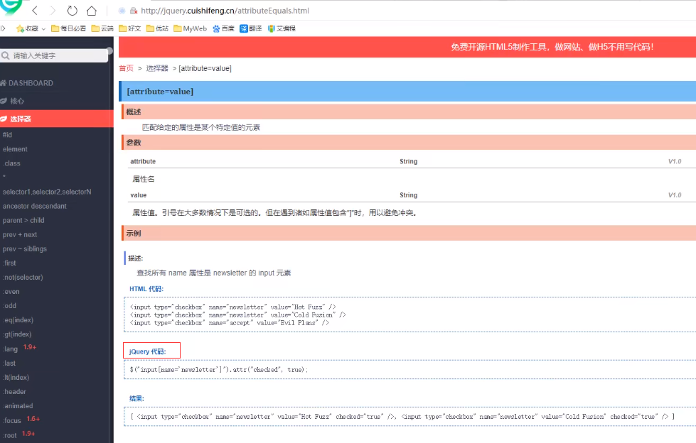Viewport: 696px width, 443px height.
Task: Open the .class selector entry
Action: tap(11, 163)
